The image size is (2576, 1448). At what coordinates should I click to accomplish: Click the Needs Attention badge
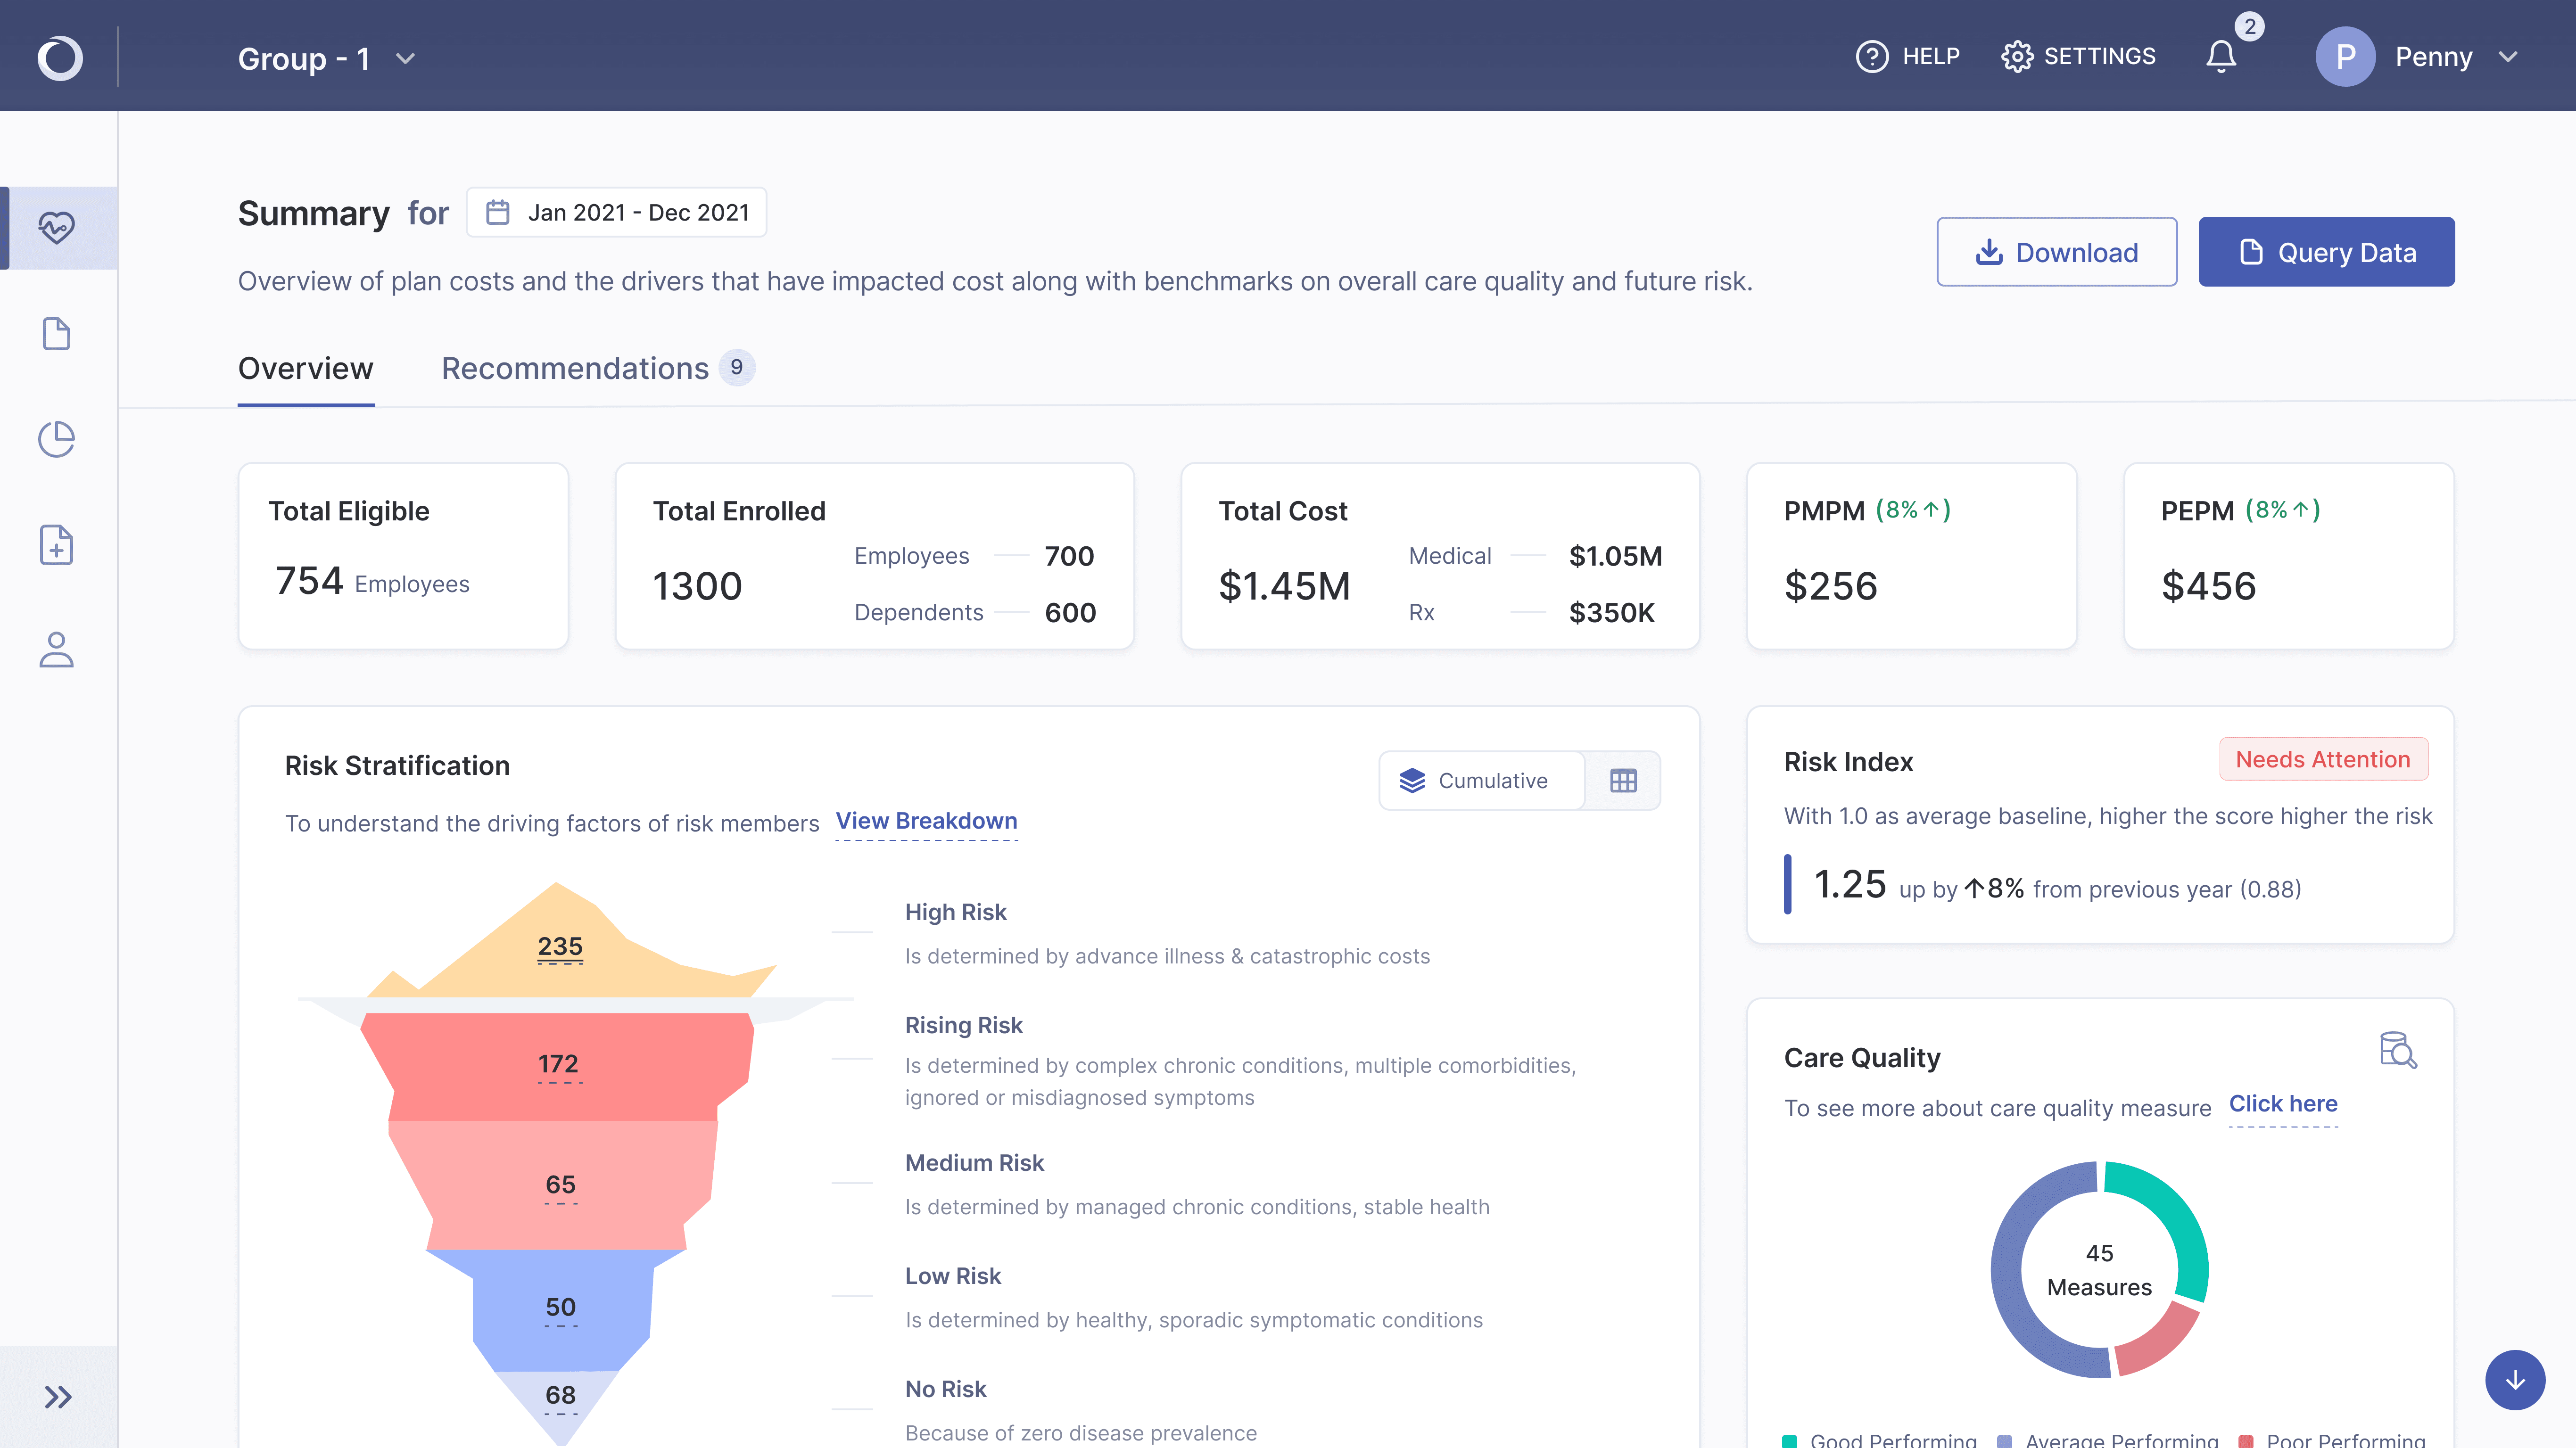[2323, 760]
